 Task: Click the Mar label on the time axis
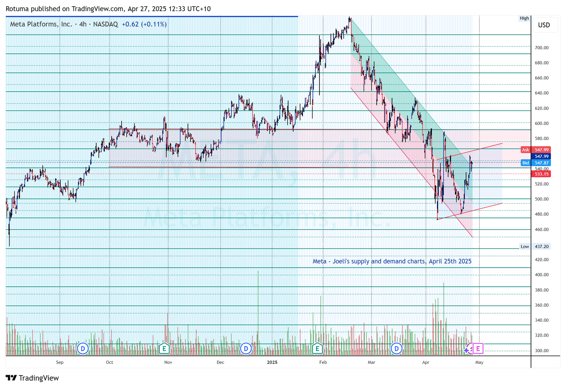point(371,362)
